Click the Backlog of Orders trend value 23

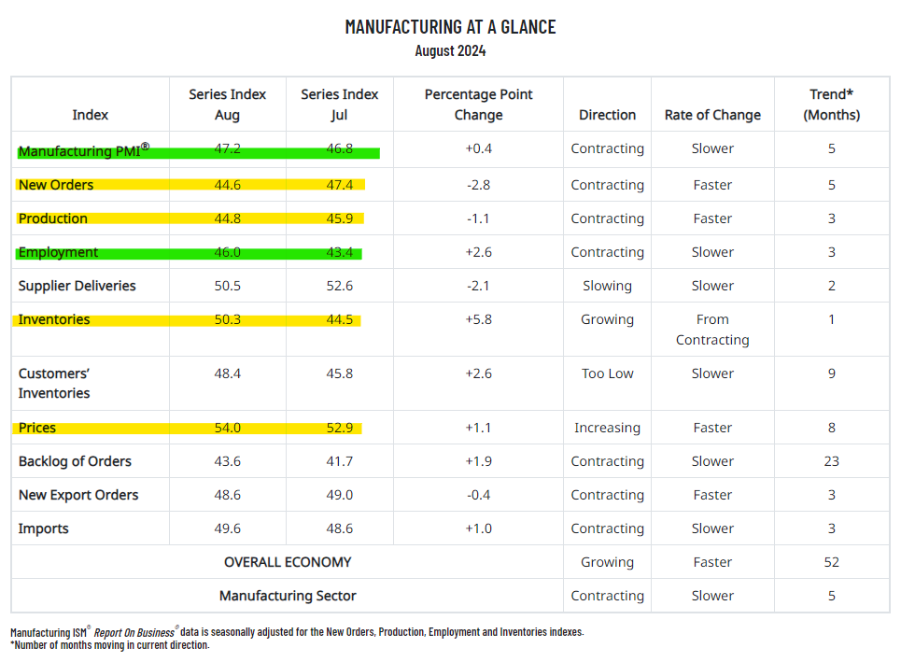point(831,461)
